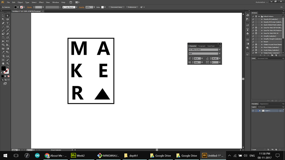Toggle checkmark for Default Actions set
285x160 pixels.
(x=253, y=16)
